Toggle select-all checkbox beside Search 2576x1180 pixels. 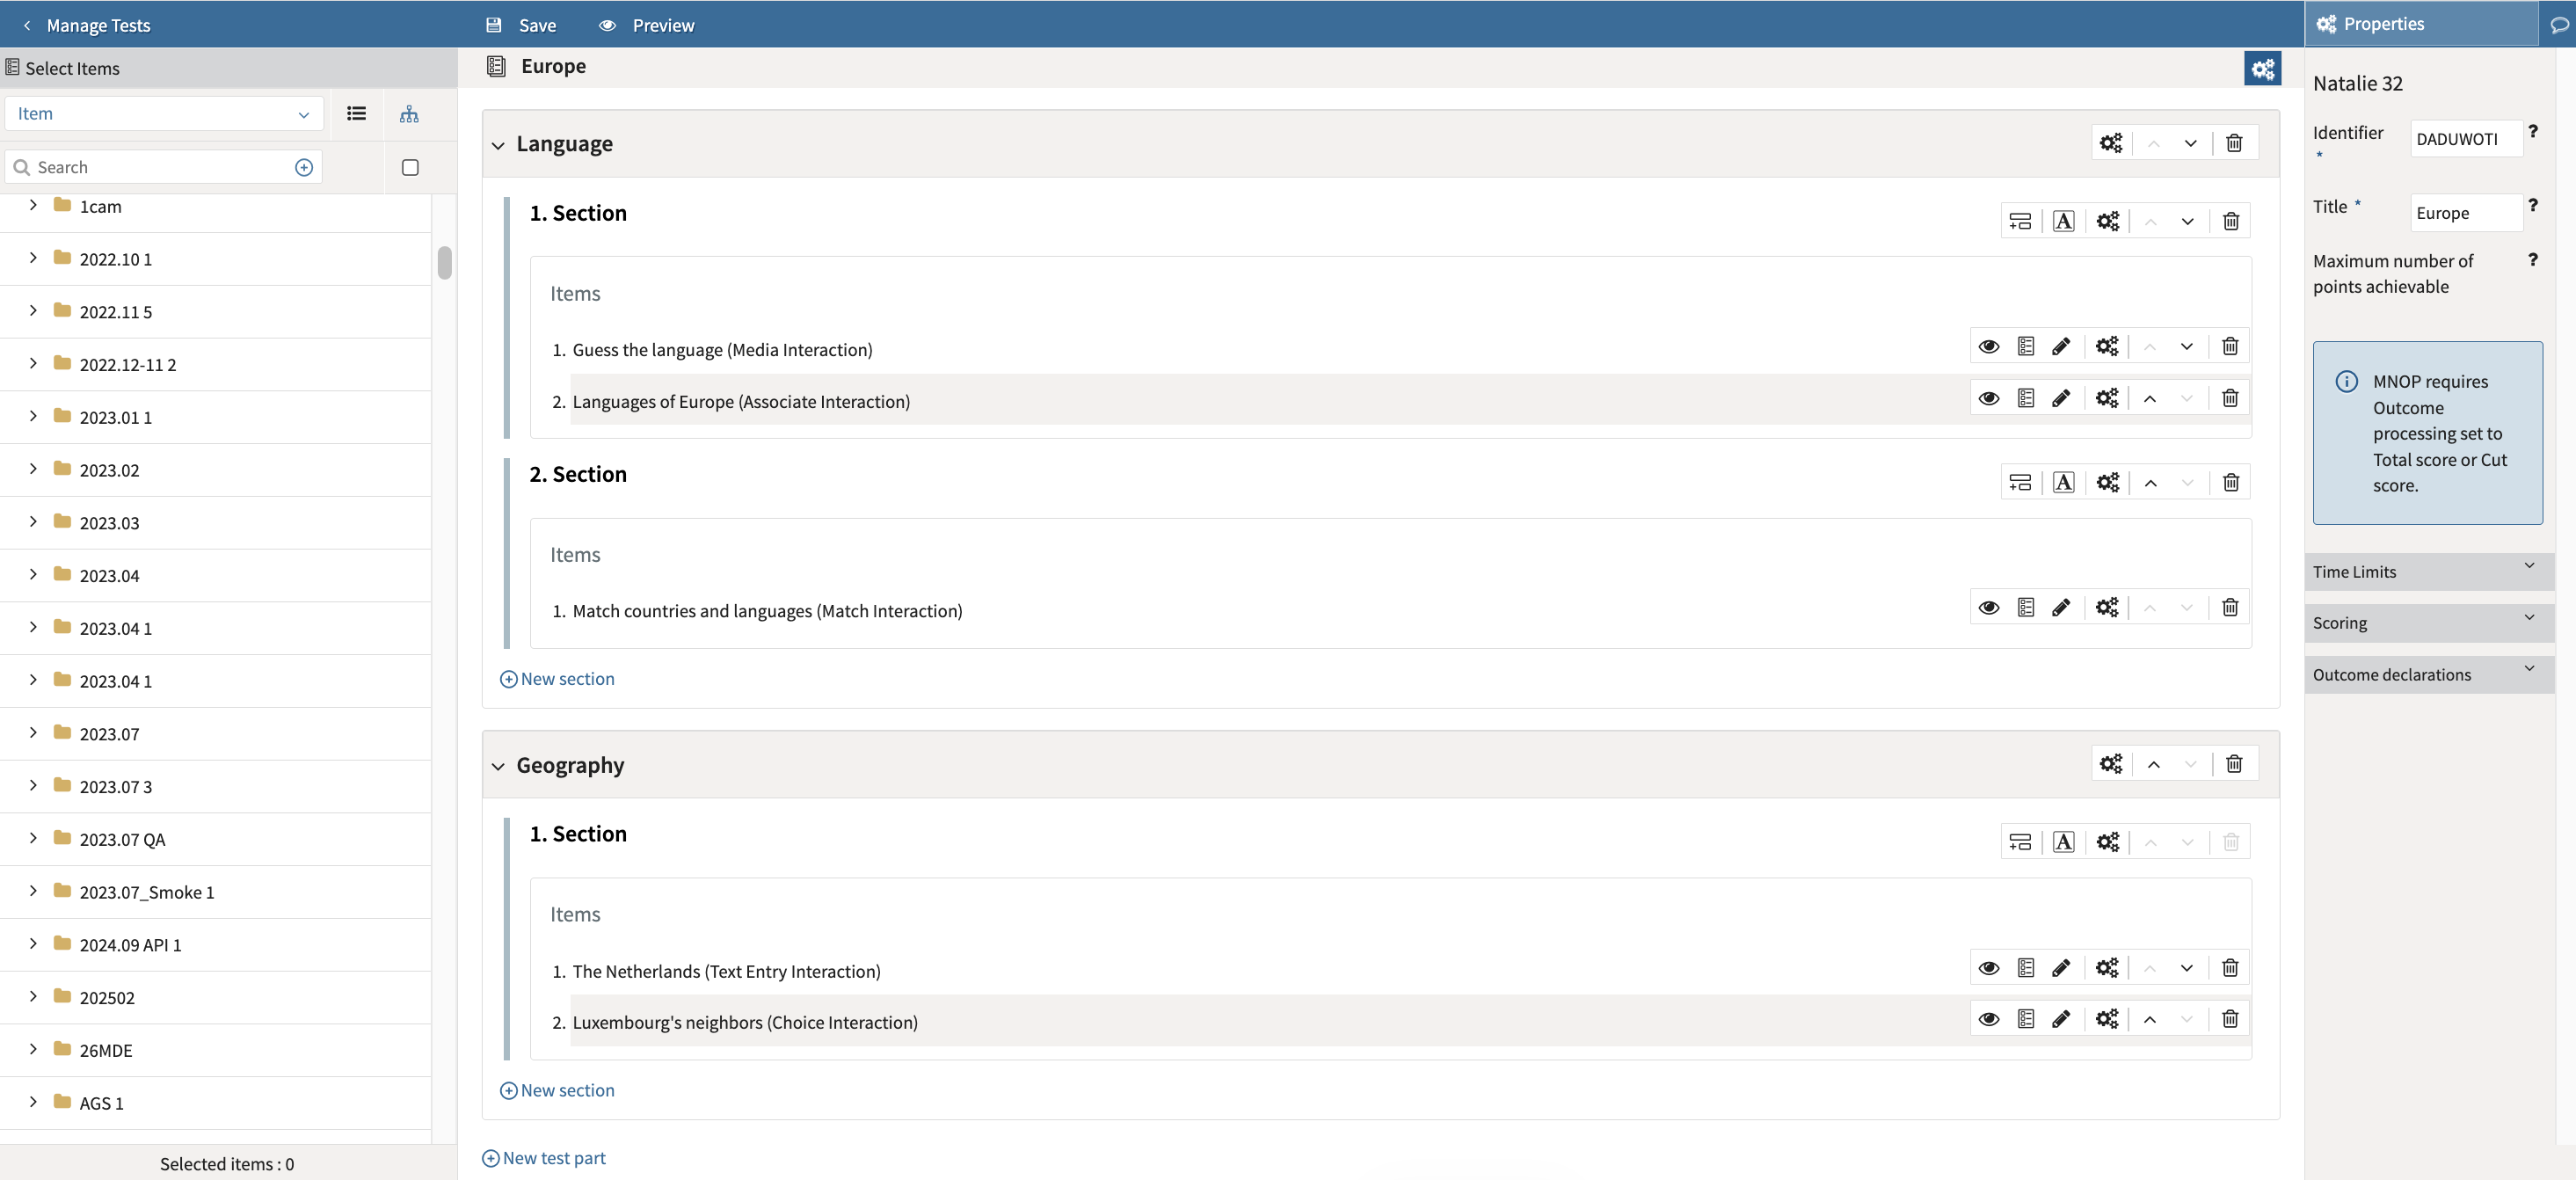[x=410, y=167]
